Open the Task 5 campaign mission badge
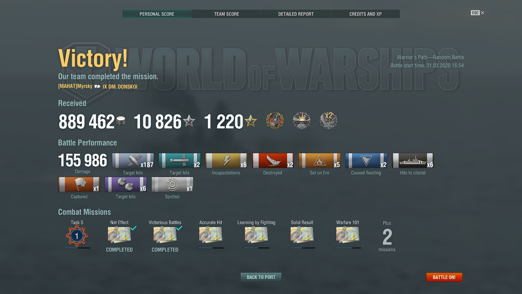 coord(77,236)
